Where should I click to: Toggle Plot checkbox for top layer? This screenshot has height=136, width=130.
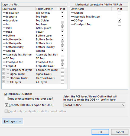[x=62, y=24]
